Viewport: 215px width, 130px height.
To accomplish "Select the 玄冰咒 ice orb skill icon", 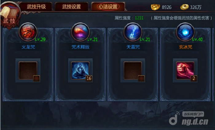I will [185, 32].
